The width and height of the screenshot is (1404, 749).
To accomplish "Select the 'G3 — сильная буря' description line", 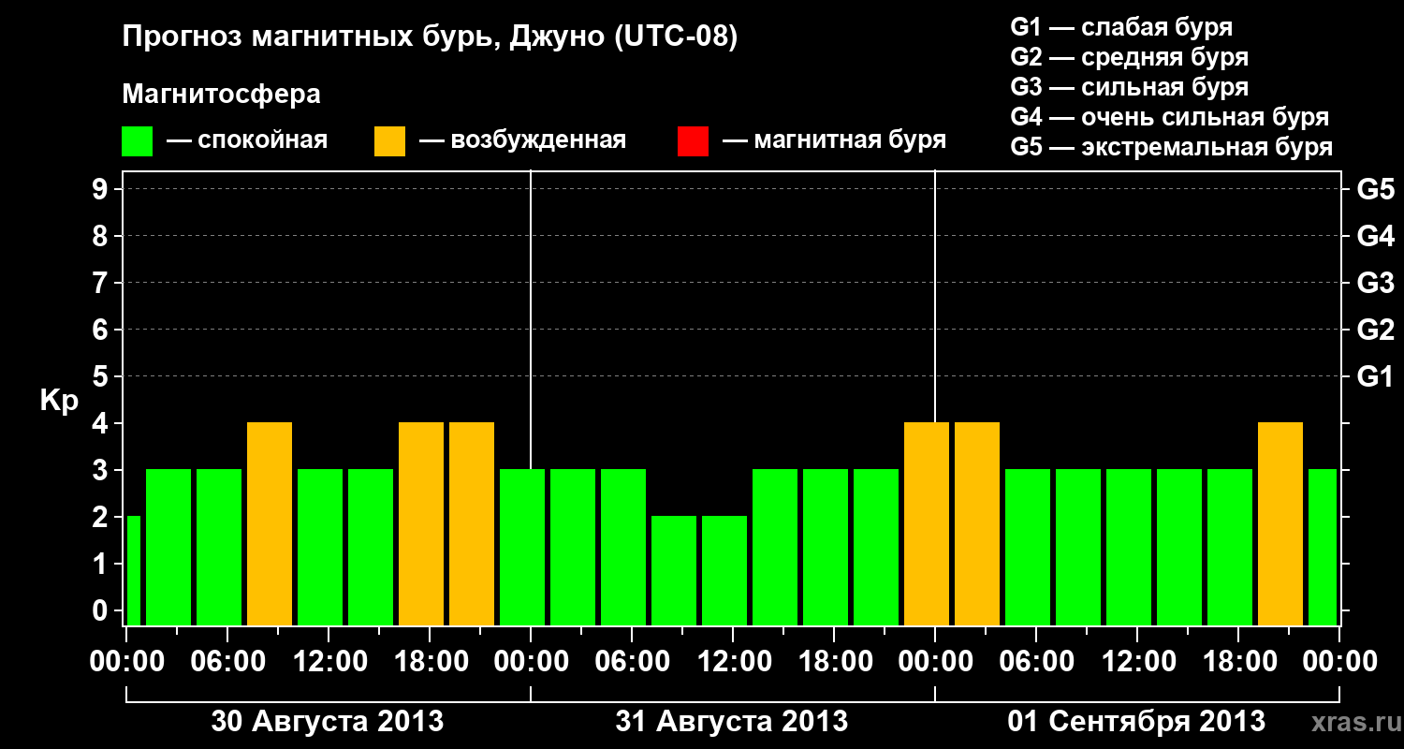I will [x=1129, y=87].
